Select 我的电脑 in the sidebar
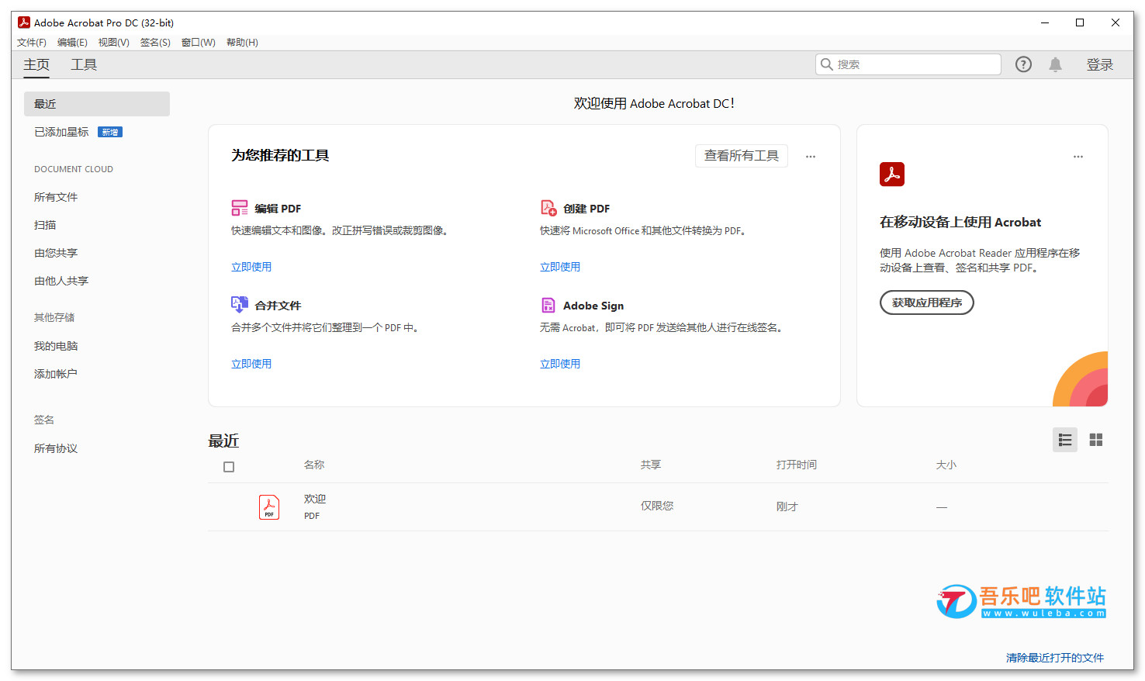Image resolution: width=1145 pixels, height=681 pixels. click(56, 346)
